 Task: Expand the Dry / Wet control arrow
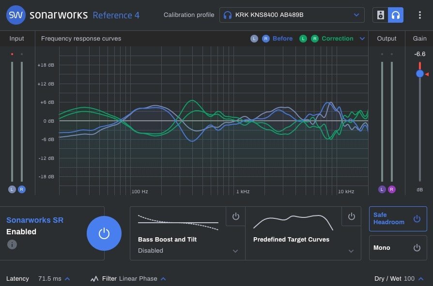[x=421, y=279]
